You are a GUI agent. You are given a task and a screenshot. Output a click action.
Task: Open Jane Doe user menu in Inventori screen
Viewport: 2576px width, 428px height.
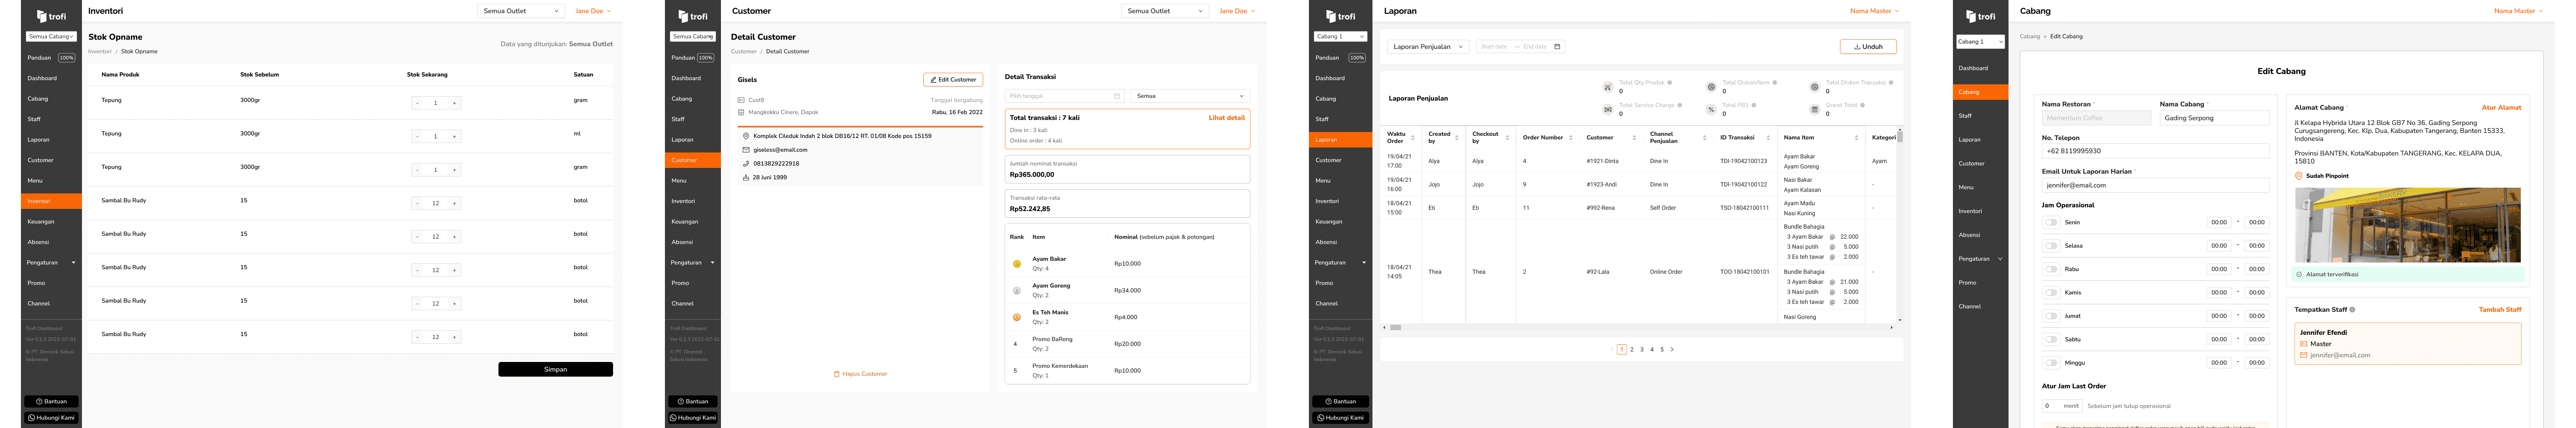(592, 11)
